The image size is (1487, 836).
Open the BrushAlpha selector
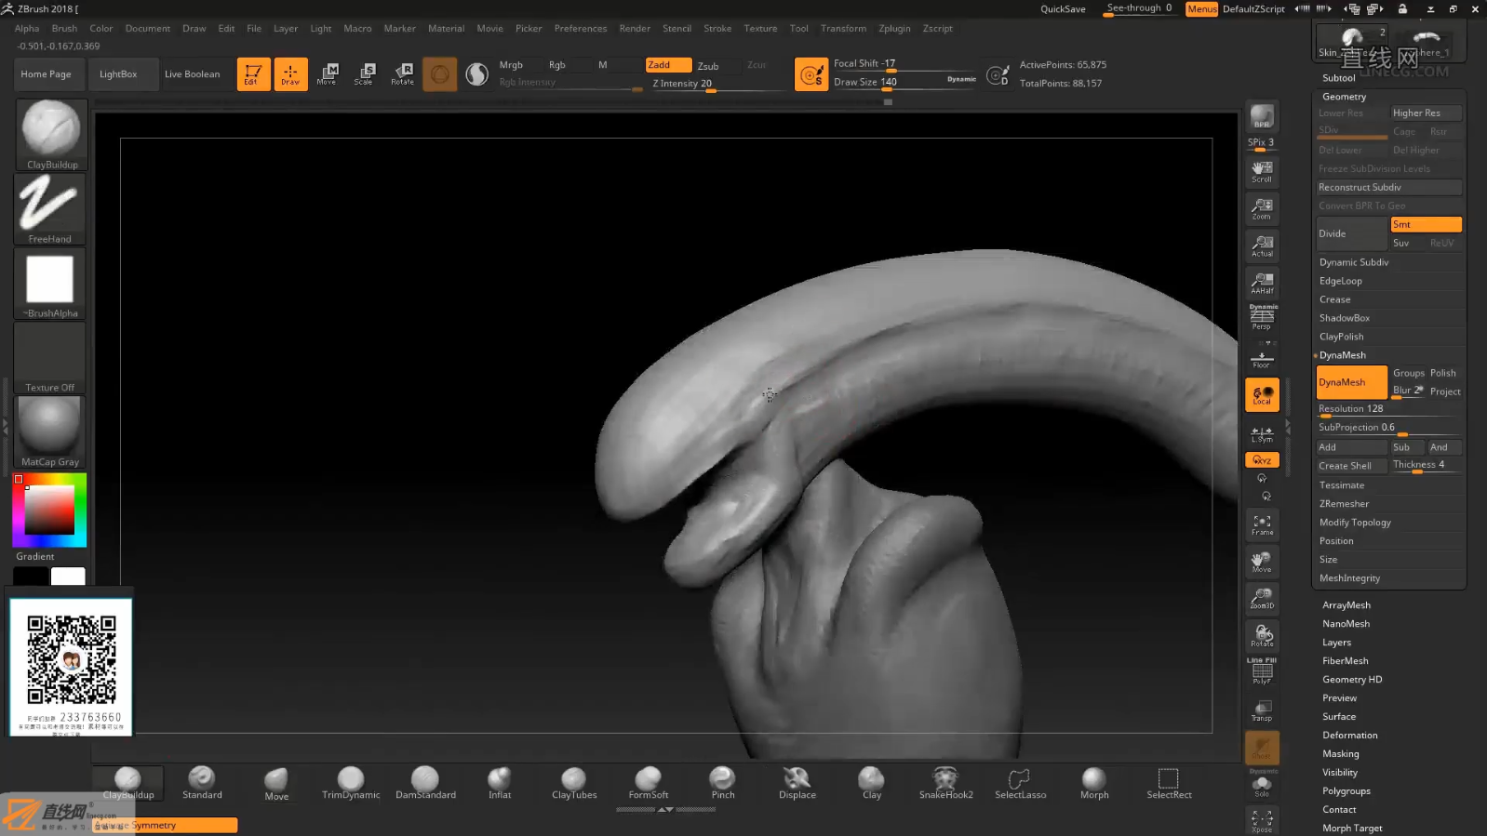tap(50, 284)
